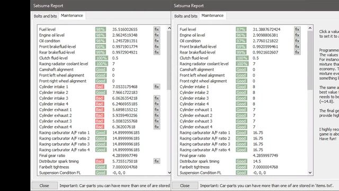Click fix for Fuel level in right window
Screen dimensions: 339x191
tap(297, 29)
